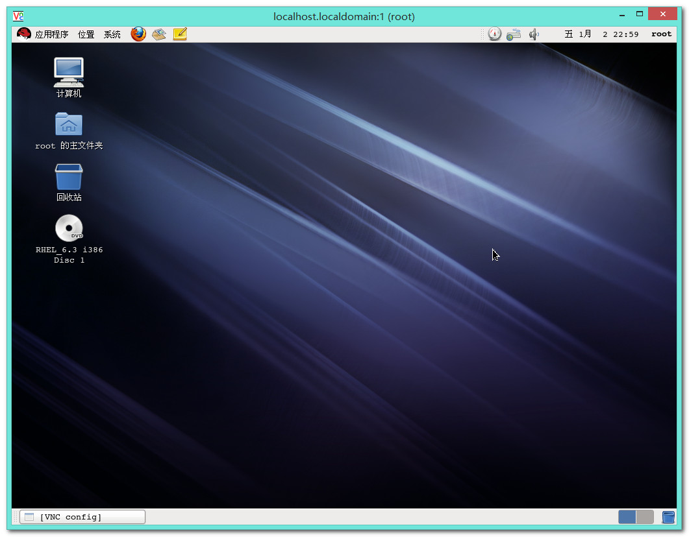Switch to the second gray workspace
689x537 pixels.
645,517
